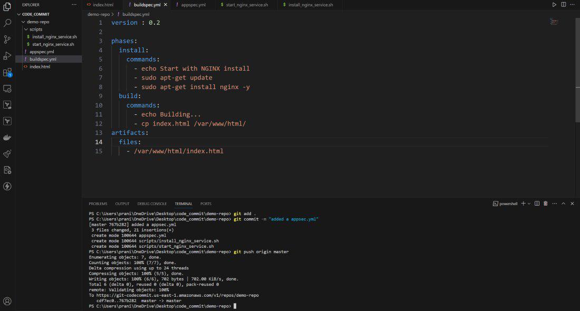
Task: Open the OUTPUT panel tab
Action: (122, 204)
